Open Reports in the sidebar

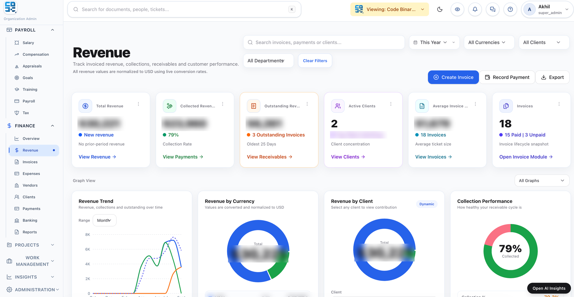pyautogui.click(x=34, y=232)
